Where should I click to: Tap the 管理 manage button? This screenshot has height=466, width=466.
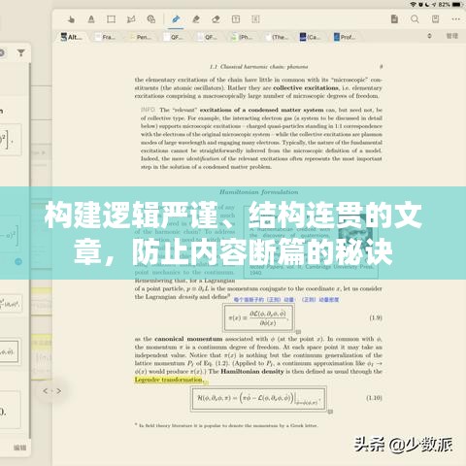click(x=452, y=36)
